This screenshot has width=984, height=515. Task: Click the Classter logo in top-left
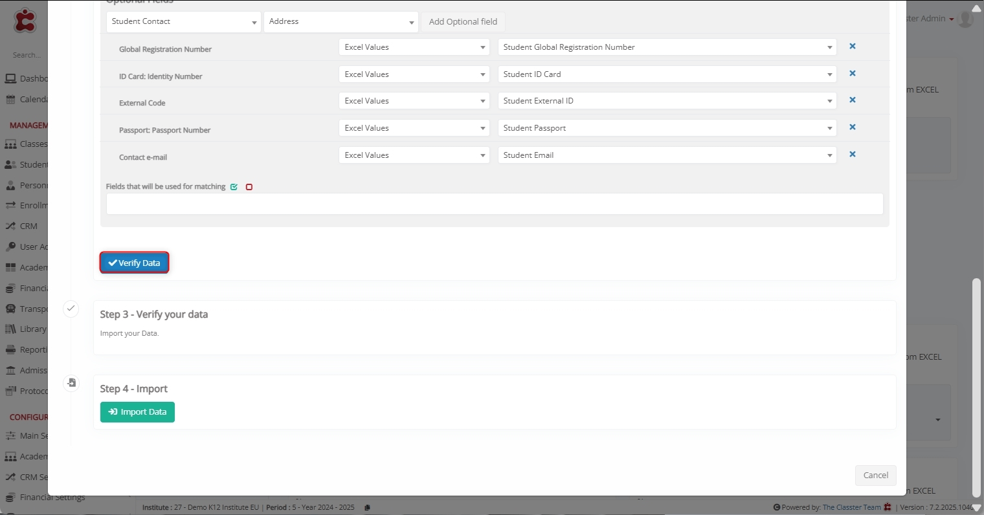pyautogui.click(x=25, y=20)
